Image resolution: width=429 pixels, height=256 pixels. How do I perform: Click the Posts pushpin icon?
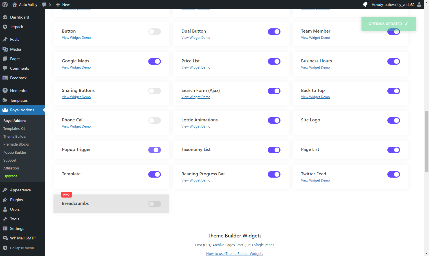[x=5, y=39]
